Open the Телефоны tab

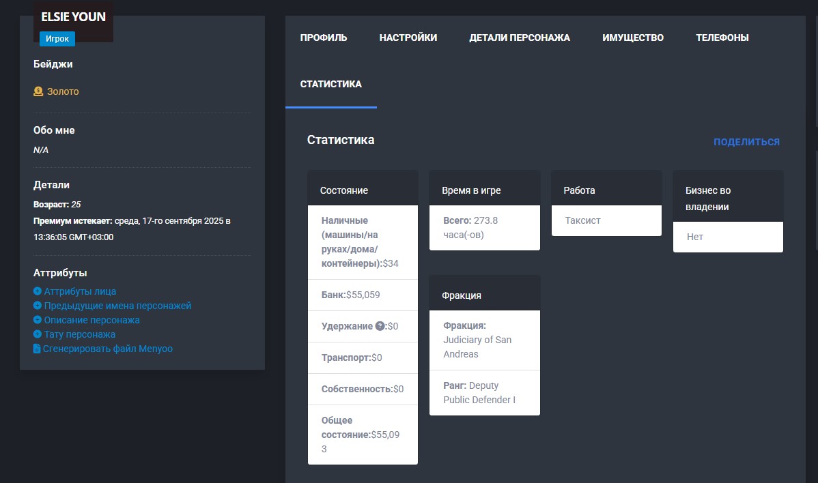coord(722,38)
